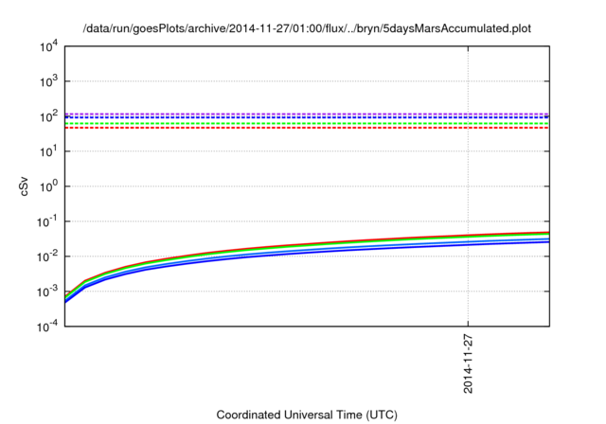Select the 10^-4 y-axis tick label
Viewport: 606px width, 424px height.
coord(47,327)
